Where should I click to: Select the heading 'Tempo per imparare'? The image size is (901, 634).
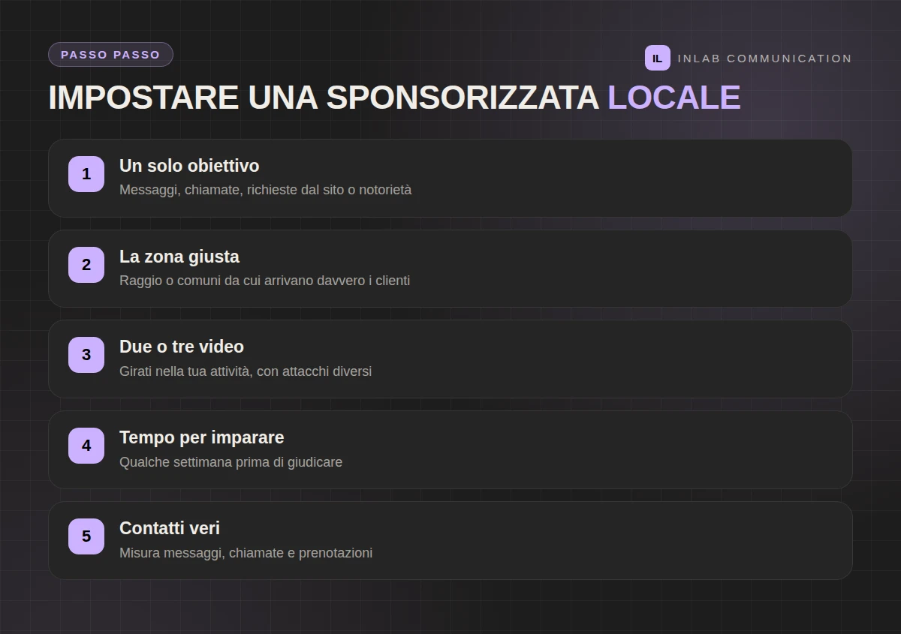point(202,437)
